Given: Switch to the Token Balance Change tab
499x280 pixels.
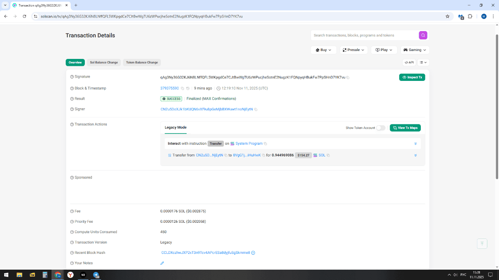Looking at the screenshot, I should point(142,63).
